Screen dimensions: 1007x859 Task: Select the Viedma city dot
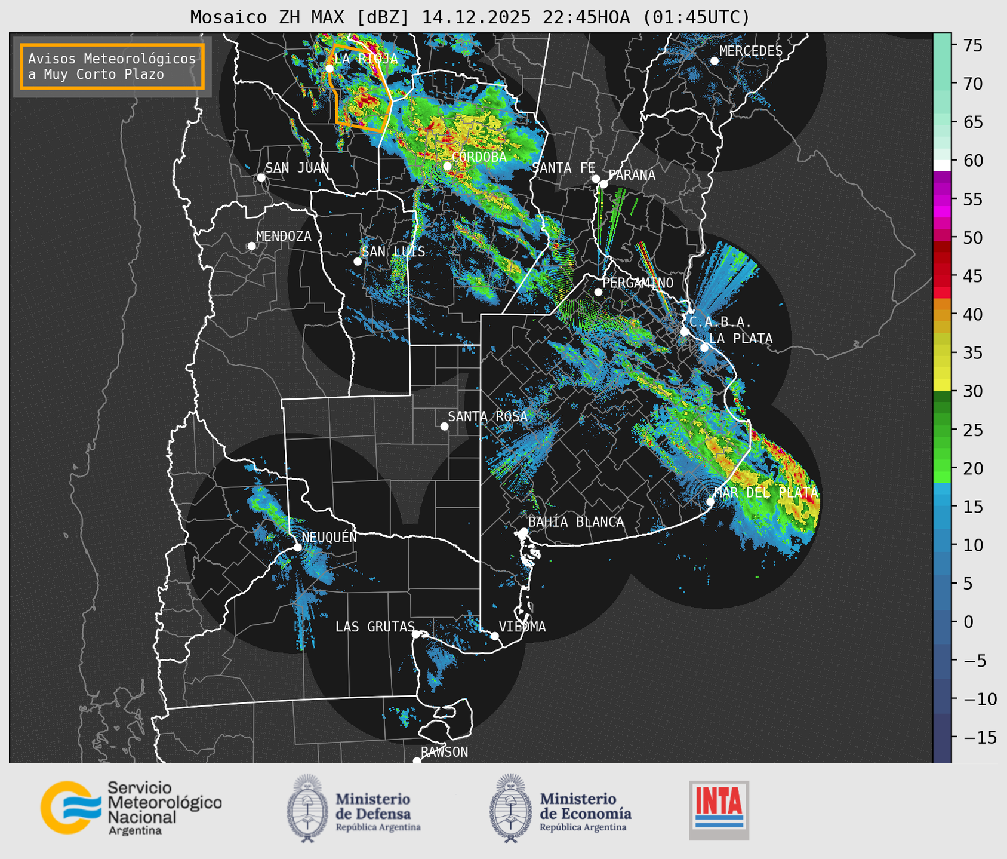click(x=494, y=636)
